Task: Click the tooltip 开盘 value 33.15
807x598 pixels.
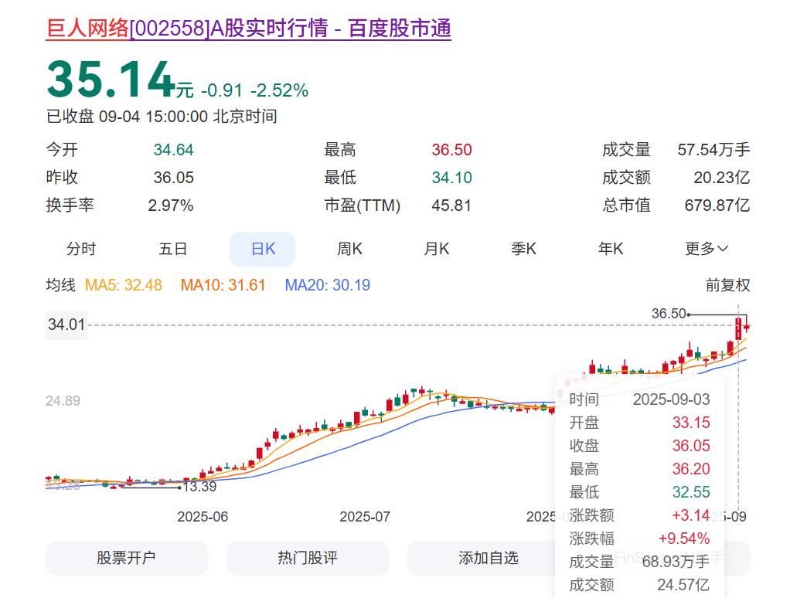Action: (x=691, y=423)
